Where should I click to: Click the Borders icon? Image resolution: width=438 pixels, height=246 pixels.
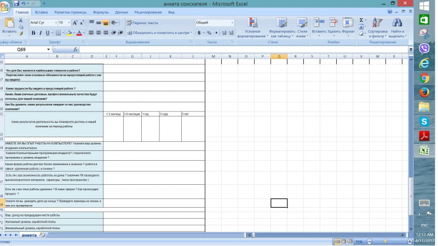point(59,33)
